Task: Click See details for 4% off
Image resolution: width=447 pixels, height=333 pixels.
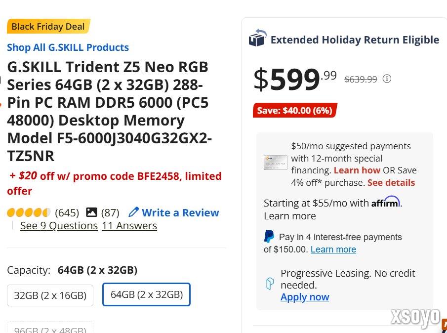Action: [391, 182]
